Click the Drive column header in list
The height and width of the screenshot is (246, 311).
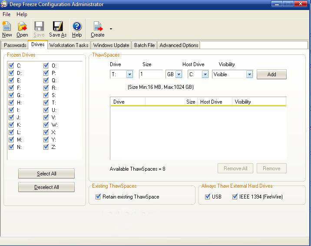coord(128,101)
